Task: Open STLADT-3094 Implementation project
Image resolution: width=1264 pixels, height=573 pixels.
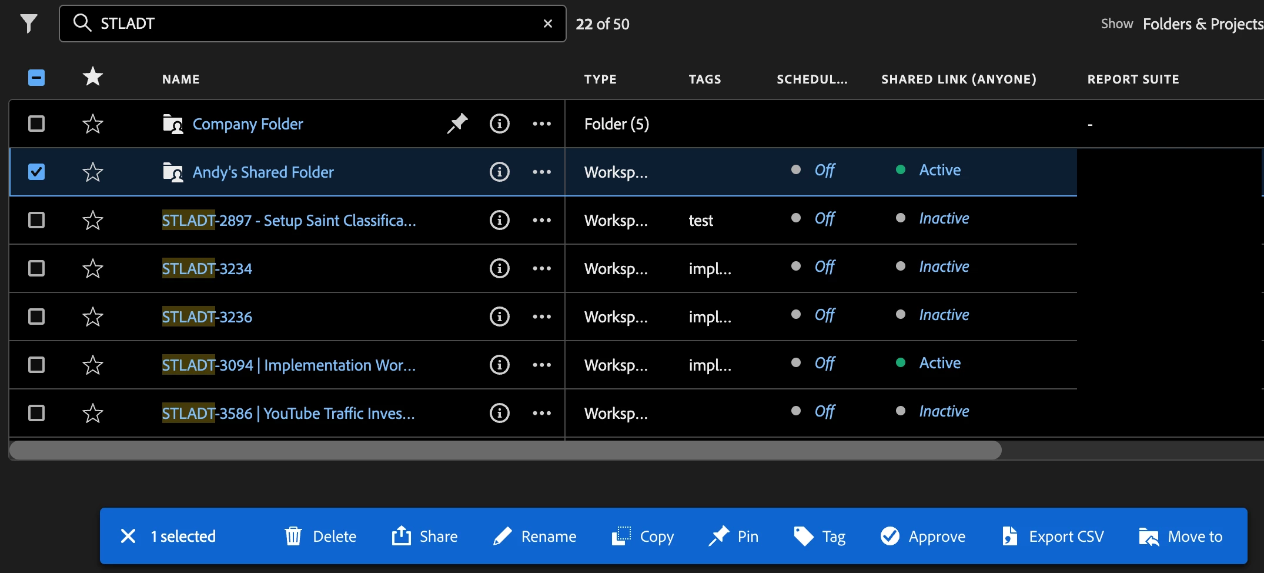Action: (x=289, y=365)
